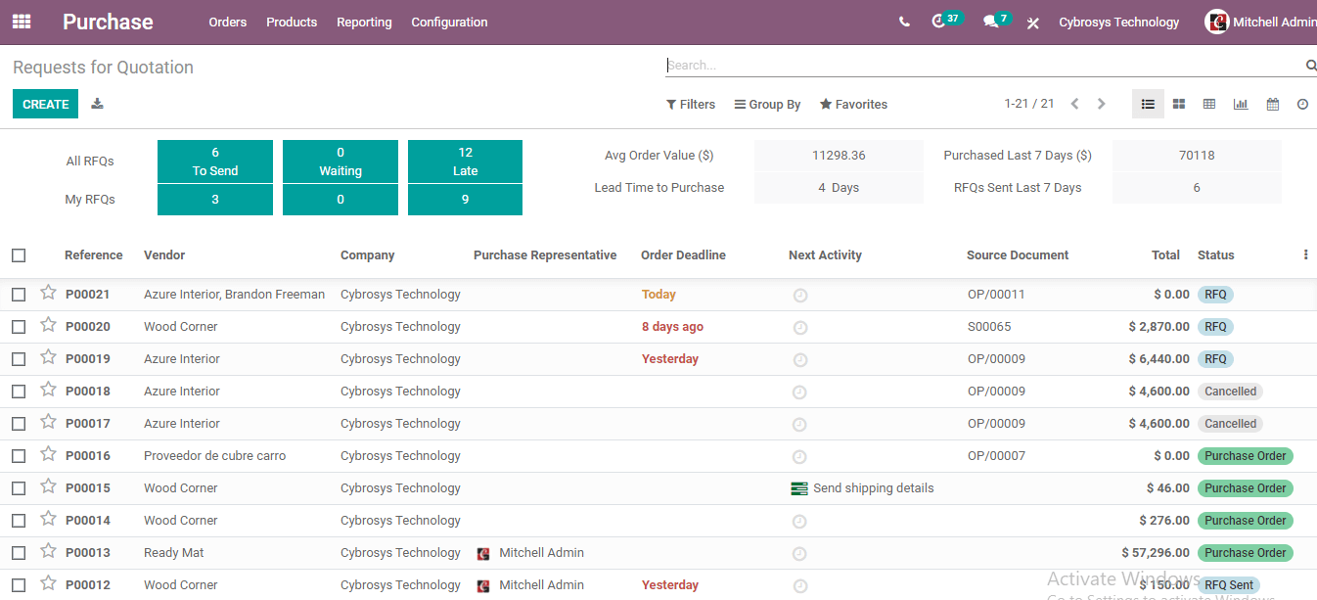Click My RFQs late count 9
Screen dimensions: 1317x600
465,200
